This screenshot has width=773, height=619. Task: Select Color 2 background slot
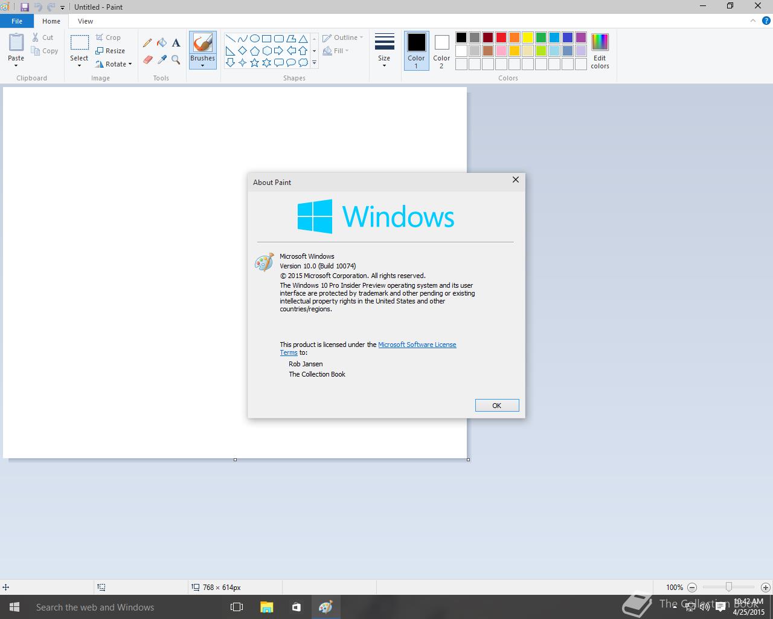tap(441, 51)
